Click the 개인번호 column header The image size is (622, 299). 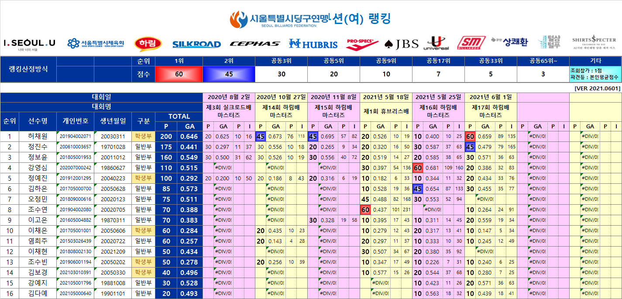tap(75, 121)
